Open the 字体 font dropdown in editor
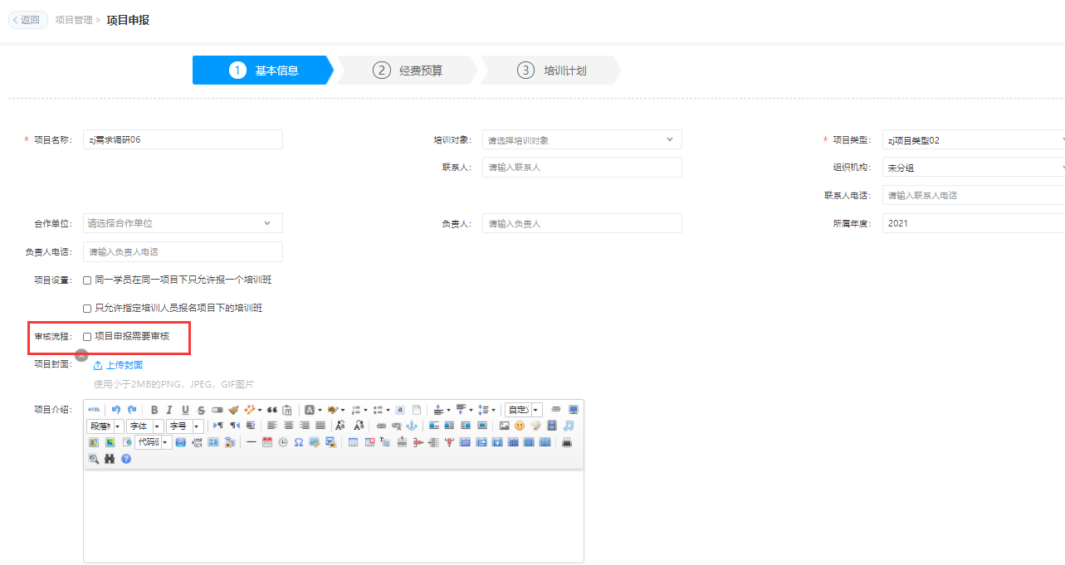This screenshot has height=565, width=1065. (143, 426)
